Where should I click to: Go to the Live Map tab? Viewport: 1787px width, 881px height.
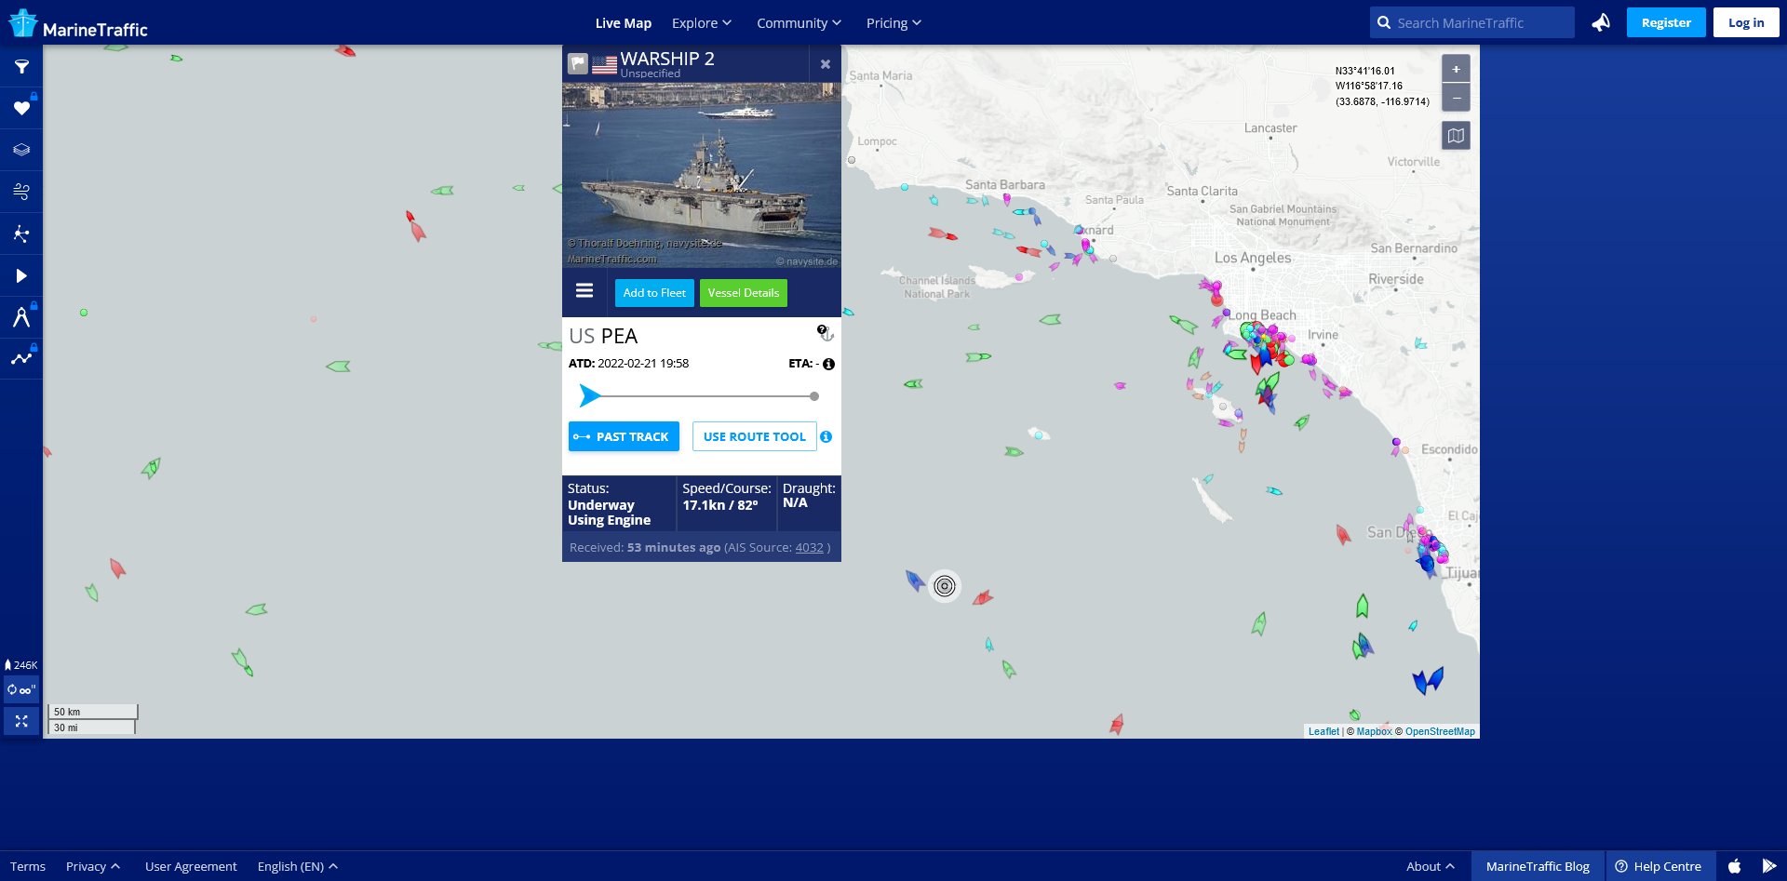[x=624, y=23]
